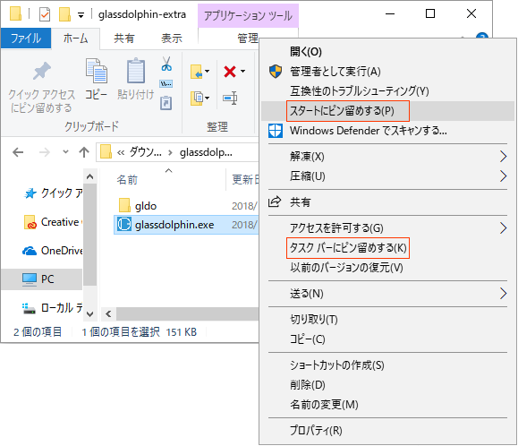518x446 pixels.
Task: Click the navigation pane scroll down arrow
Action: (x=89, y=313)
